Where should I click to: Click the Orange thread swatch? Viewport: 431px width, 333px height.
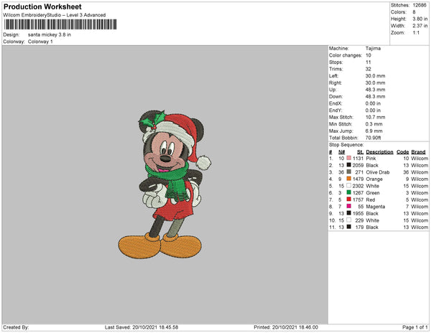[x=349, y=179]
